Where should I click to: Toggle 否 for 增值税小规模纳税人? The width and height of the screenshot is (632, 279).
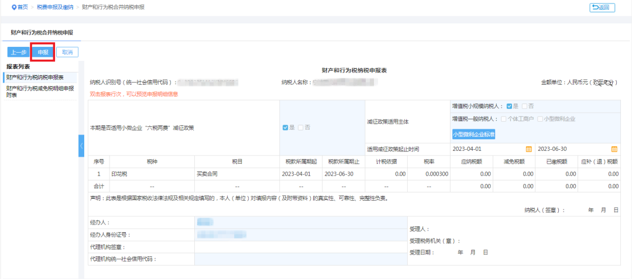[x=525, y=106]
